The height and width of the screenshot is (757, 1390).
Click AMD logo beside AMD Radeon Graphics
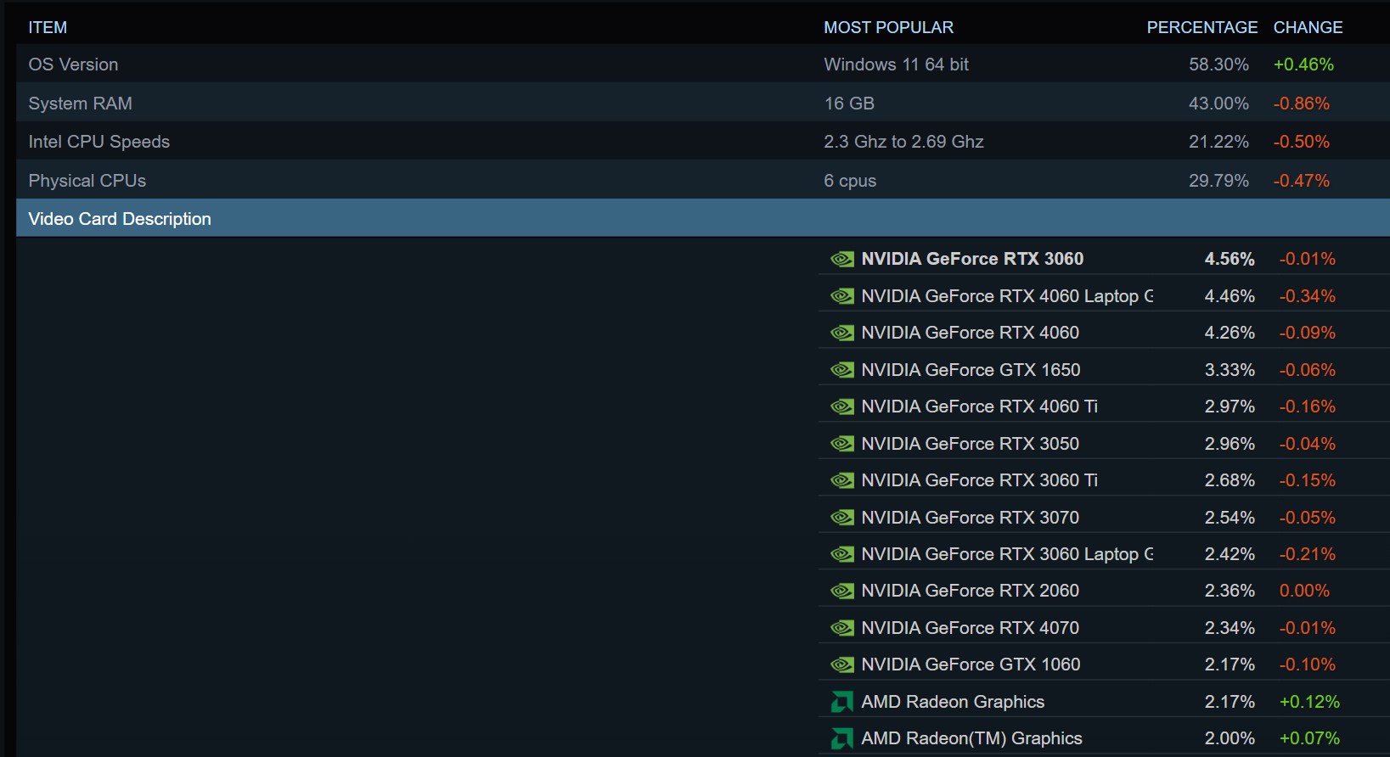842,702
